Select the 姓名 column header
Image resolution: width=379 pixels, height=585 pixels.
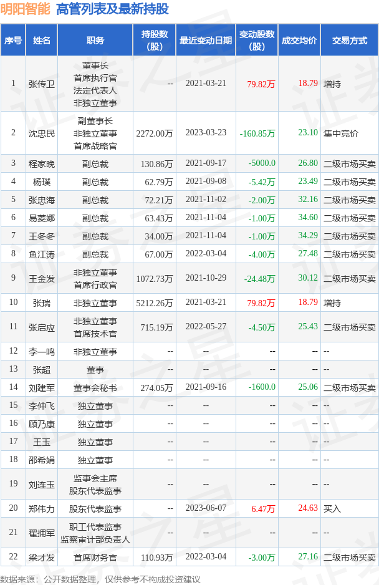pos(41,41)
